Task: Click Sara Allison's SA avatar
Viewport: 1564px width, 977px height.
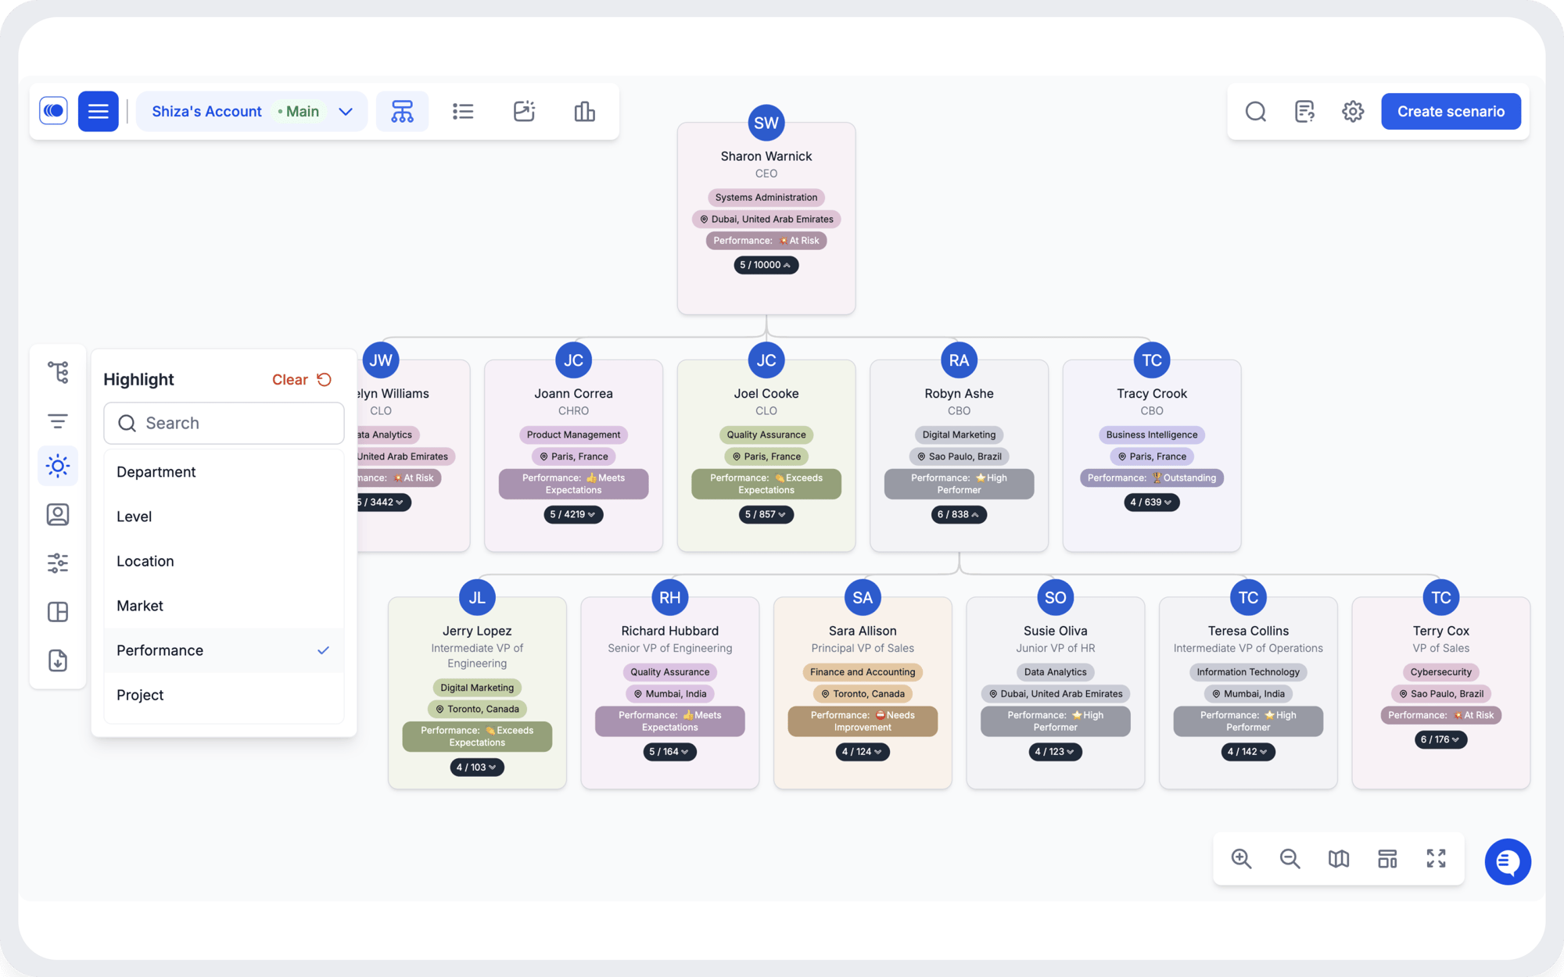Action: pyautogui.click(x=863, y=598)
